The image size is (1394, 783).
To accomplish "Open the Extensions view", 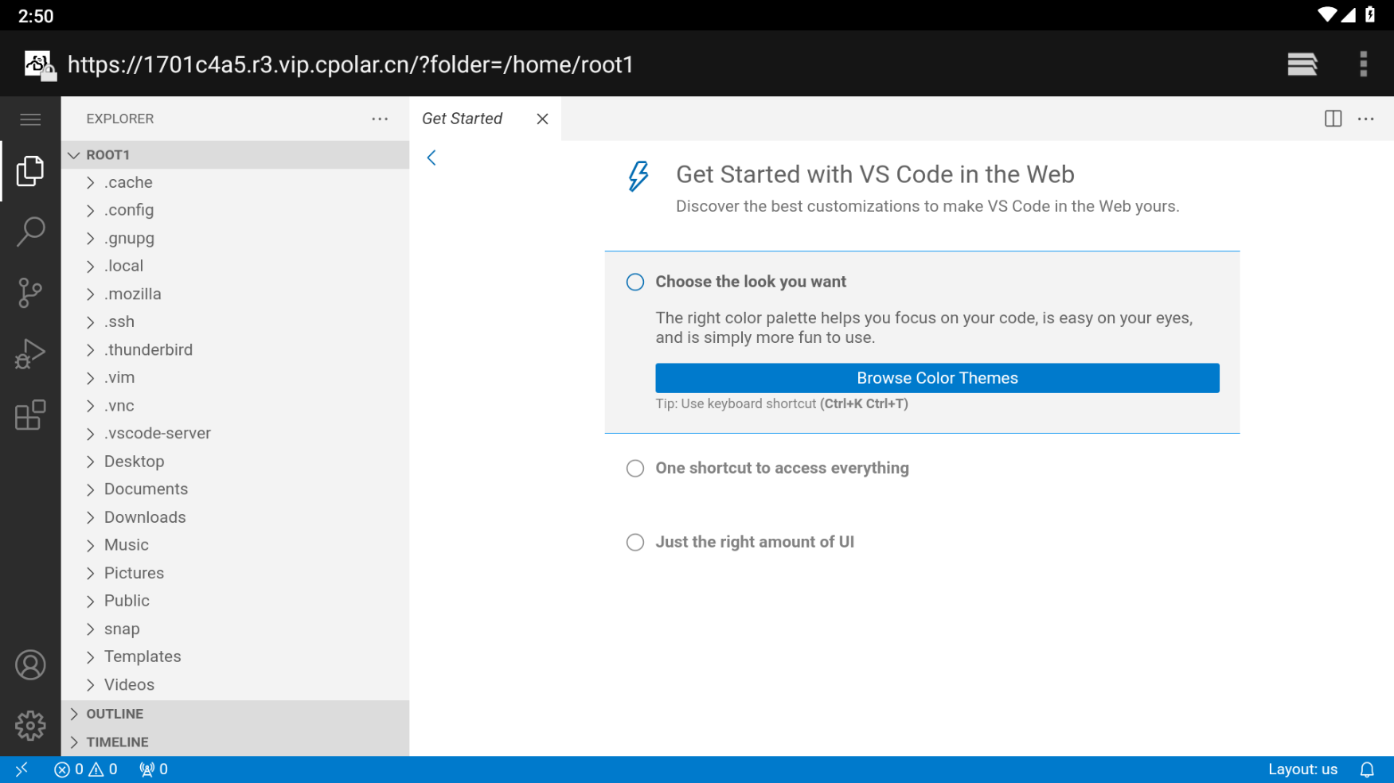I will coord(30,415).
